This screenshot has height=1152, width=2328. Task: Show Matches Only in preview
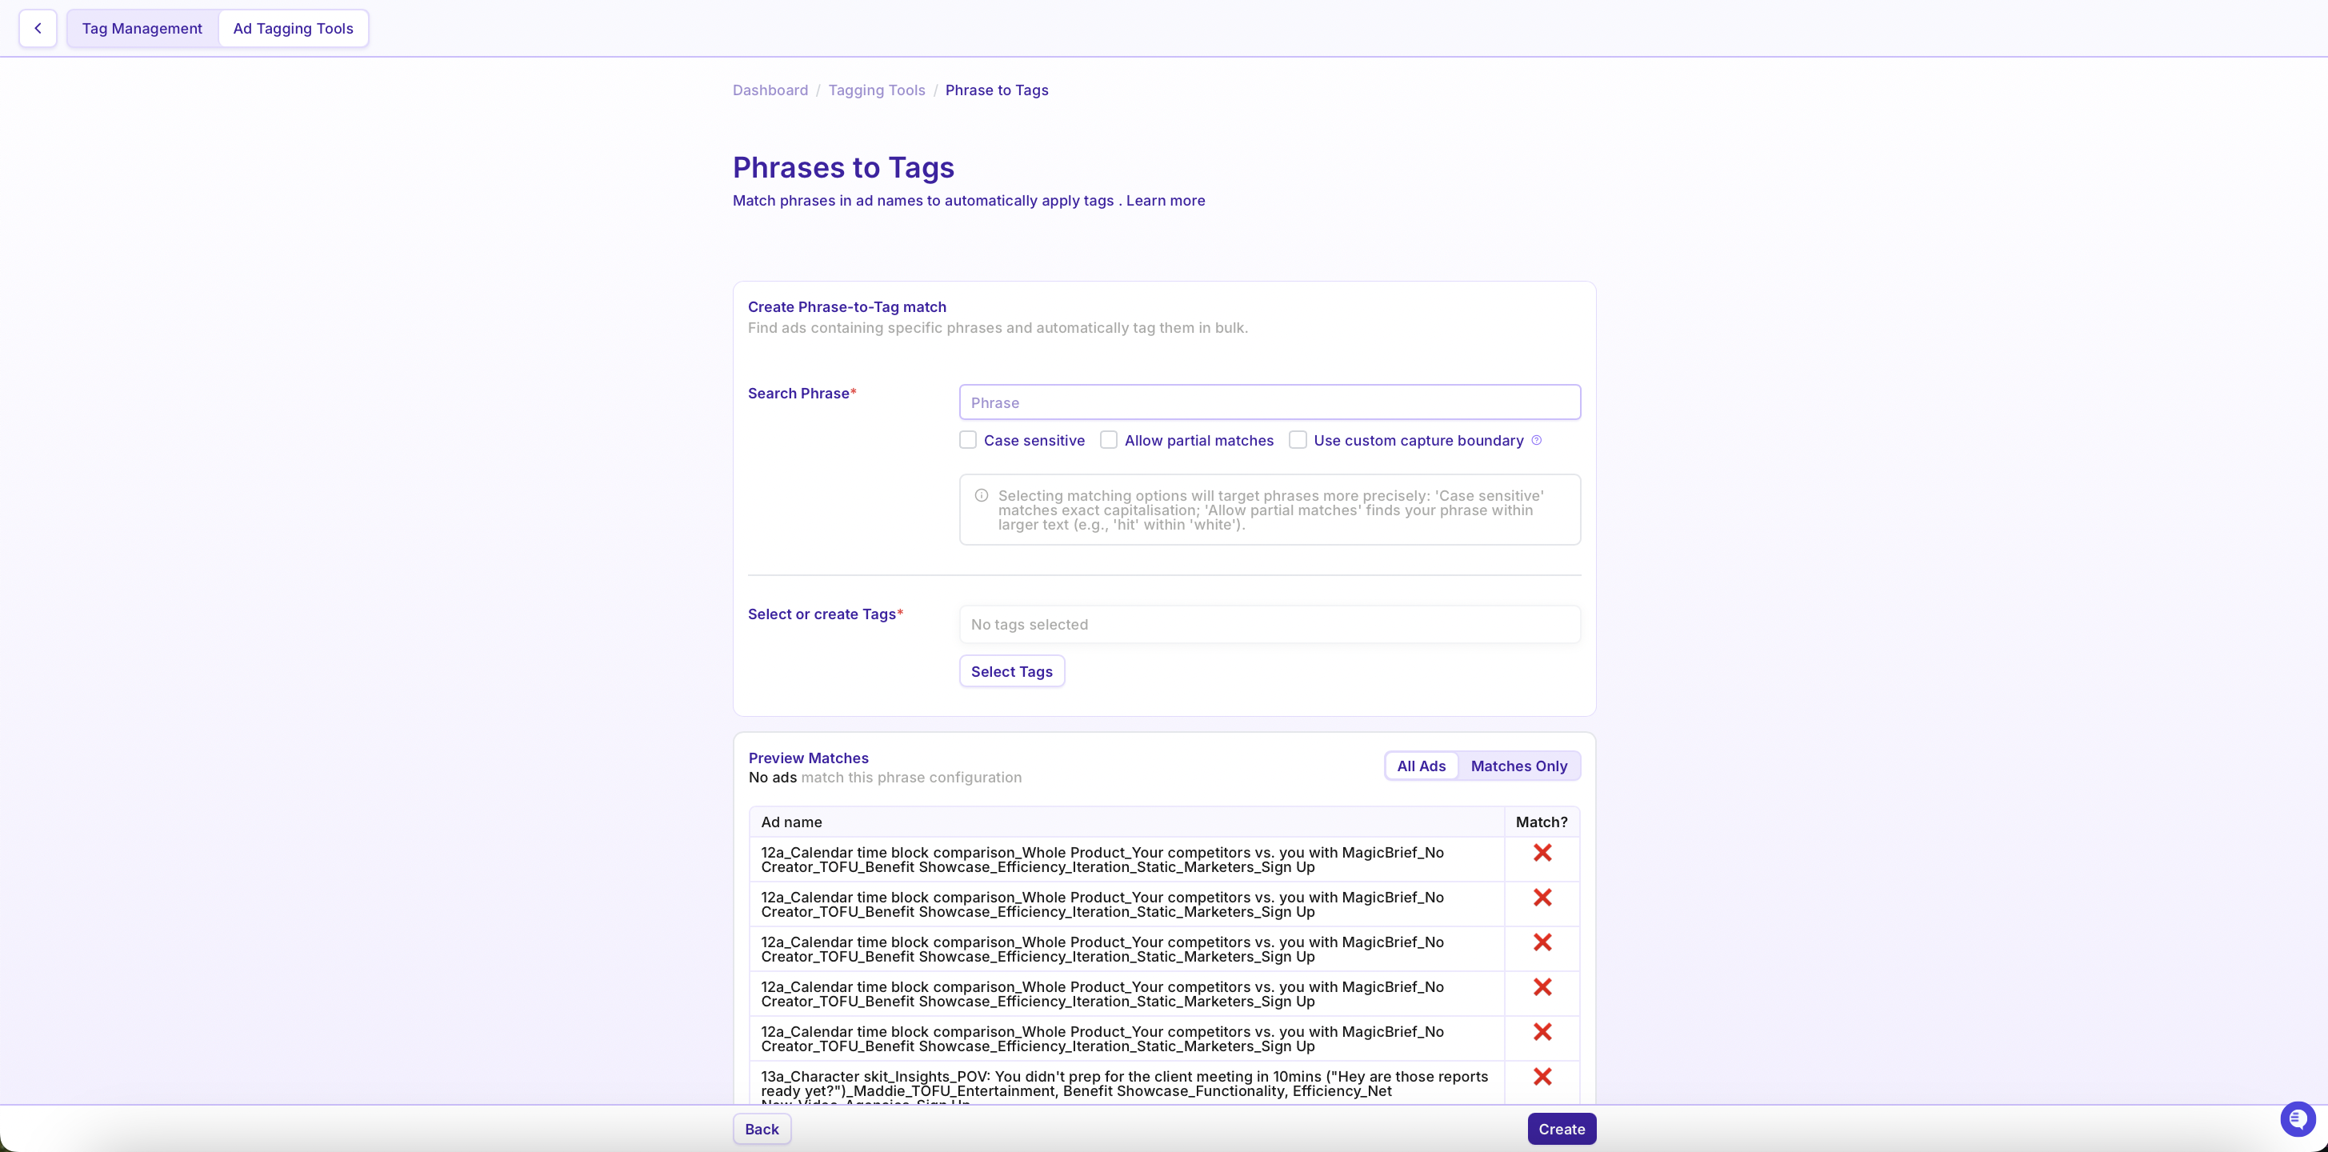(1518, 766)
